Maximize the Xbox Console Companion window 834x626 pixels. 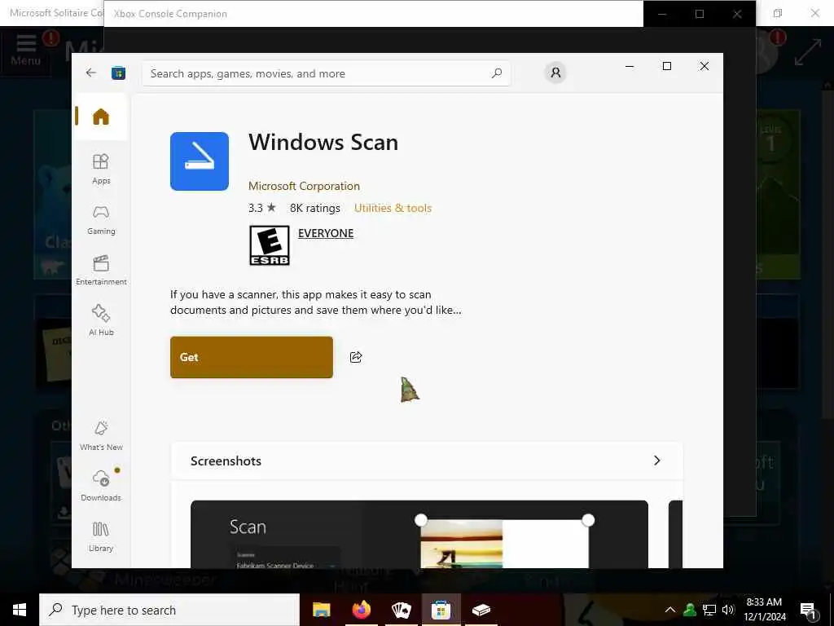(700, 14)
